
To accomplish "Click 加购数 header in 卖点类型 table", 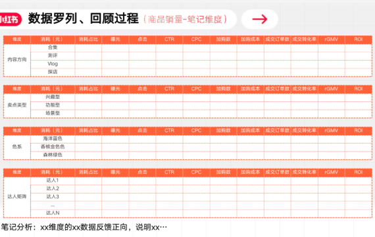I will point(224,89).
